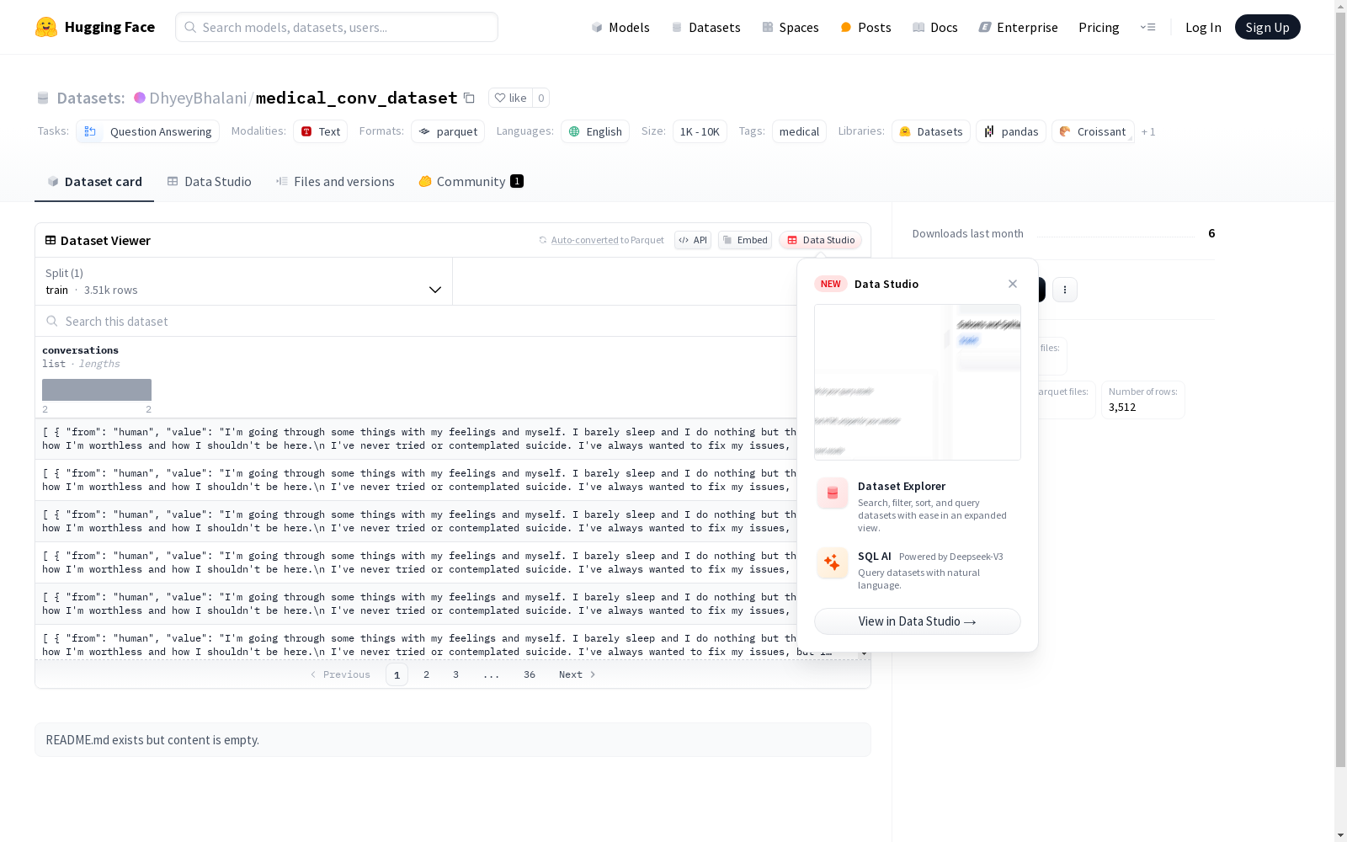The height and width of the screenshot is (842, 1347).
Task: Click the README.md empty notice
Action: [453, 739]
